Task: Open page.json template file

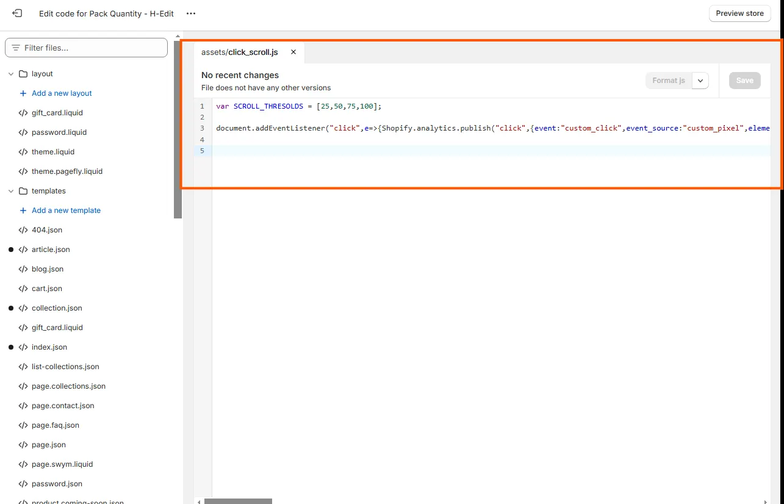Action: [x=49, y=445]
